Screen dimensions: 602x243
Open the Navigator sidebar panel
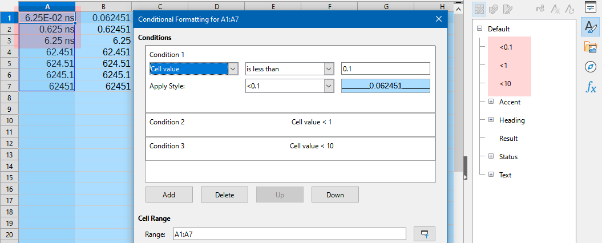click(x=590, y=67)
